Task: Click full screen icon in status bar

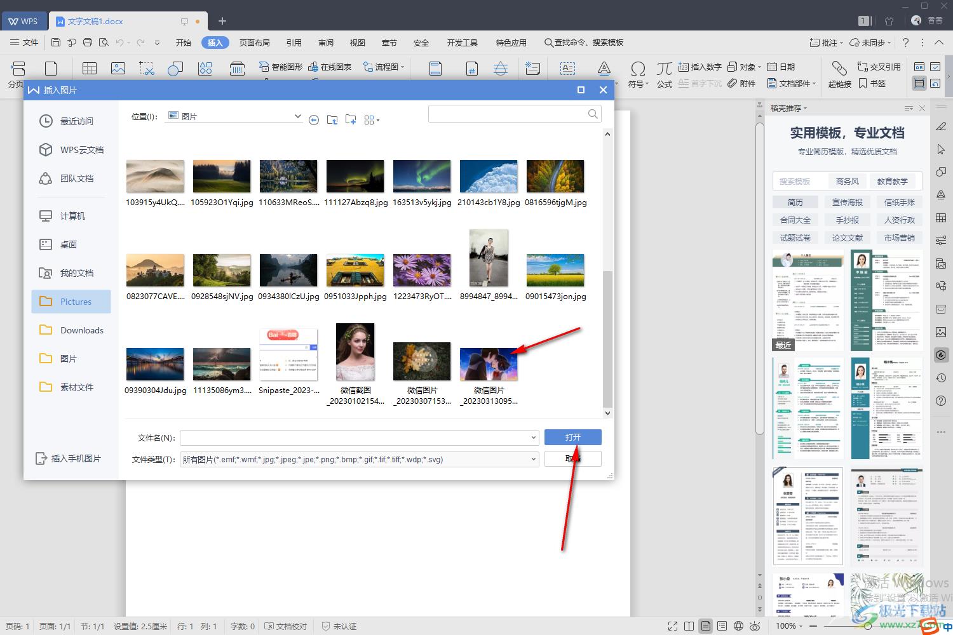Action: point(673,626)
